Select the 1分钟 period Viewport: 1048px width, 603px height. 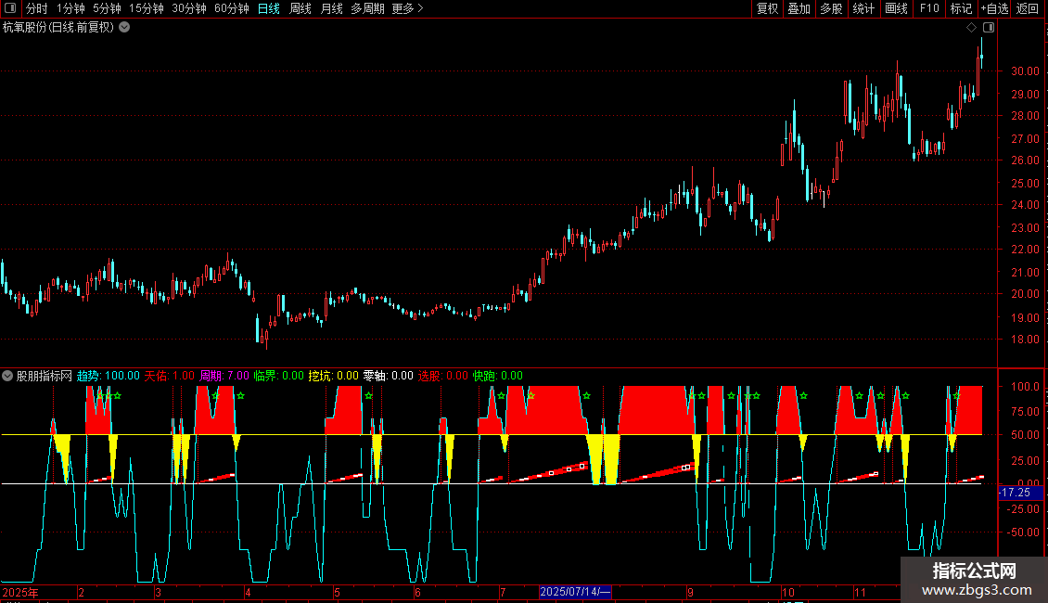[x=70, y=8]
